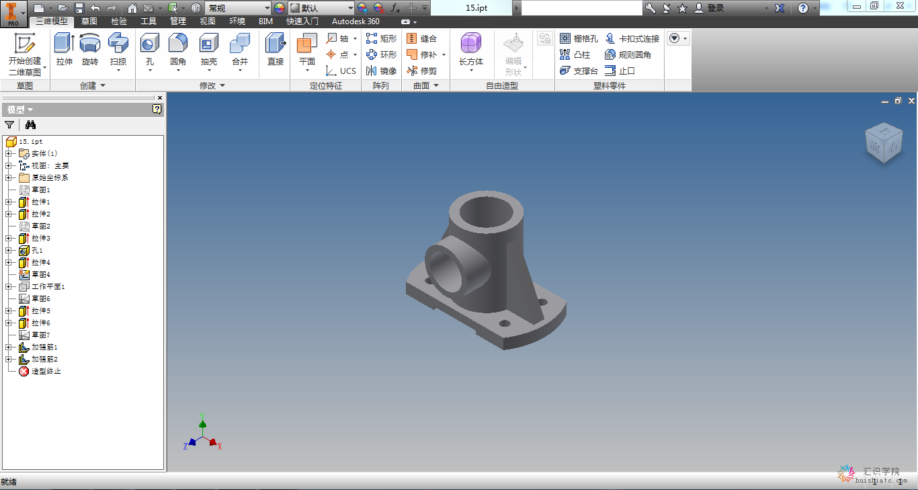Viewport: 918px width, 490px height.
Task: Click the Undo arrow in quick access toolbar
Action: click(95, 8)
